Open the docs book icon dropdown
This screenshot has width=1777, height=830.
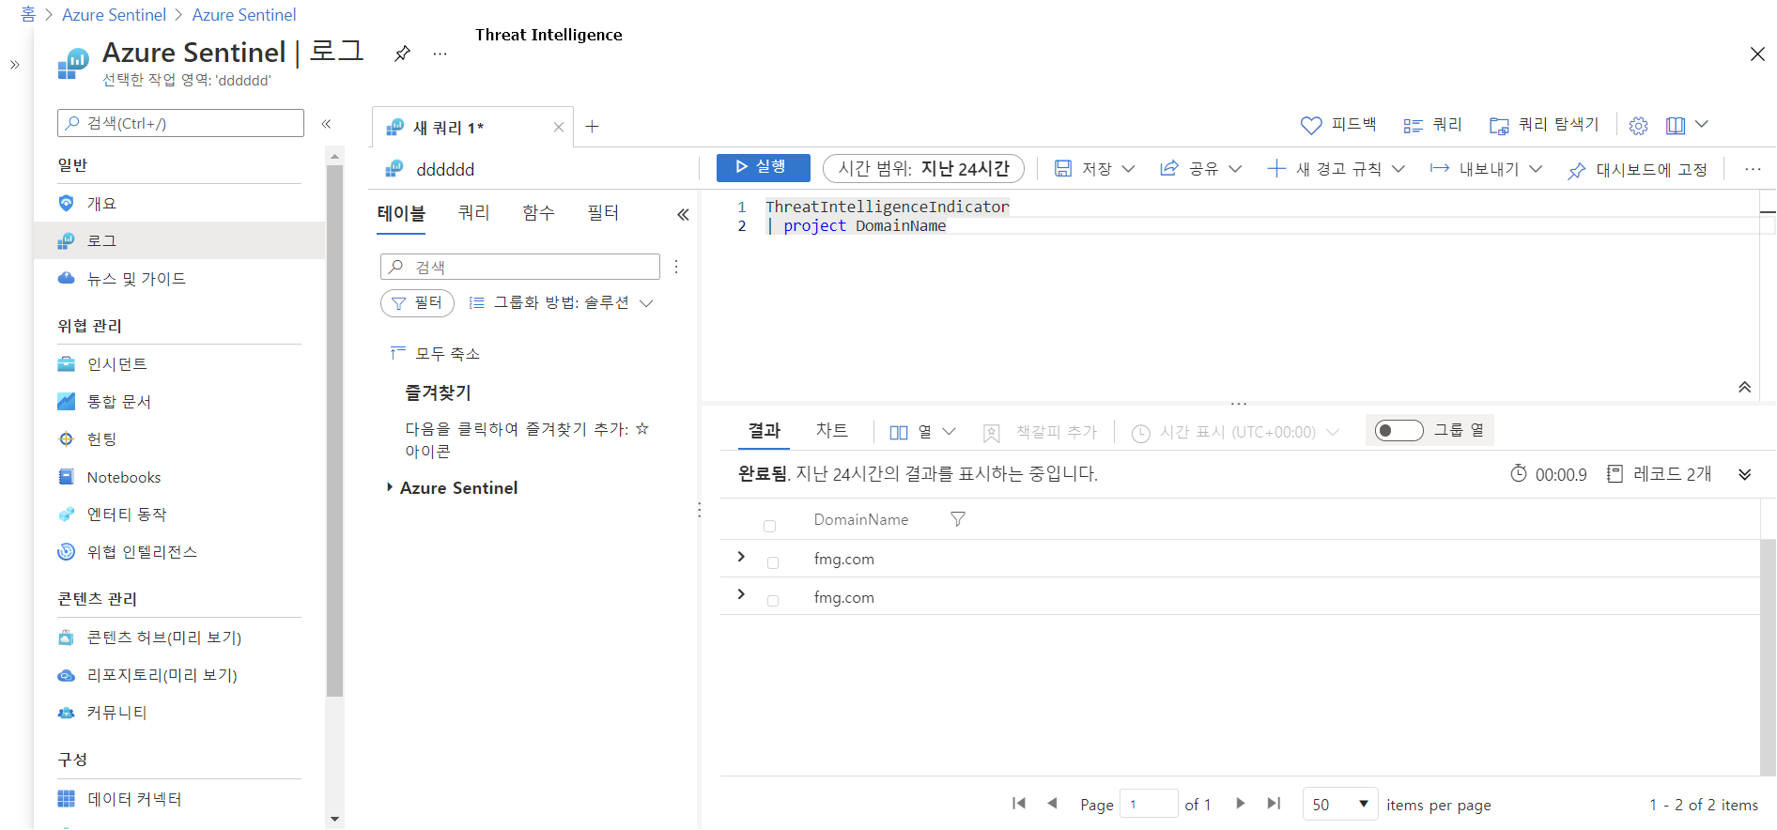1687,125
